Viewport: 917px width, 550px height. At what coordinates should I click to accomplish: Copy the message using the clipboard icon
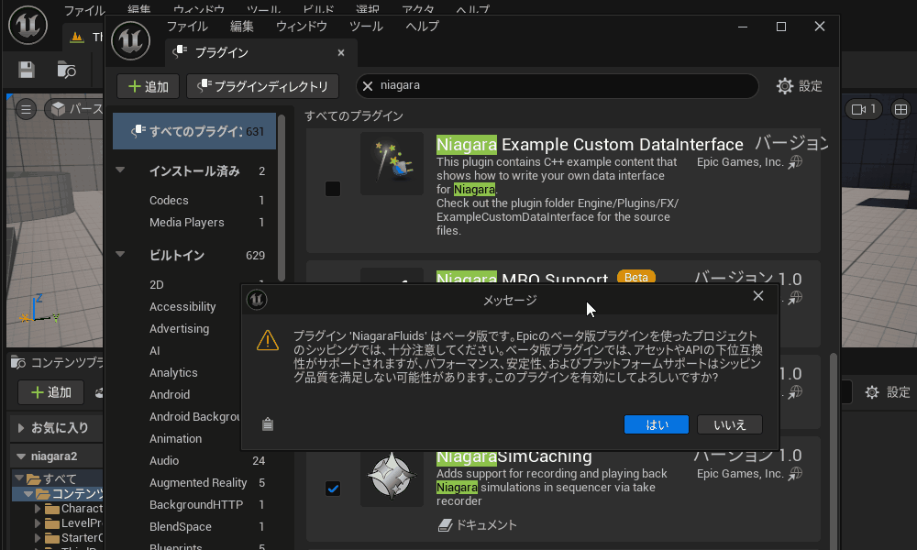click(268, 424)
